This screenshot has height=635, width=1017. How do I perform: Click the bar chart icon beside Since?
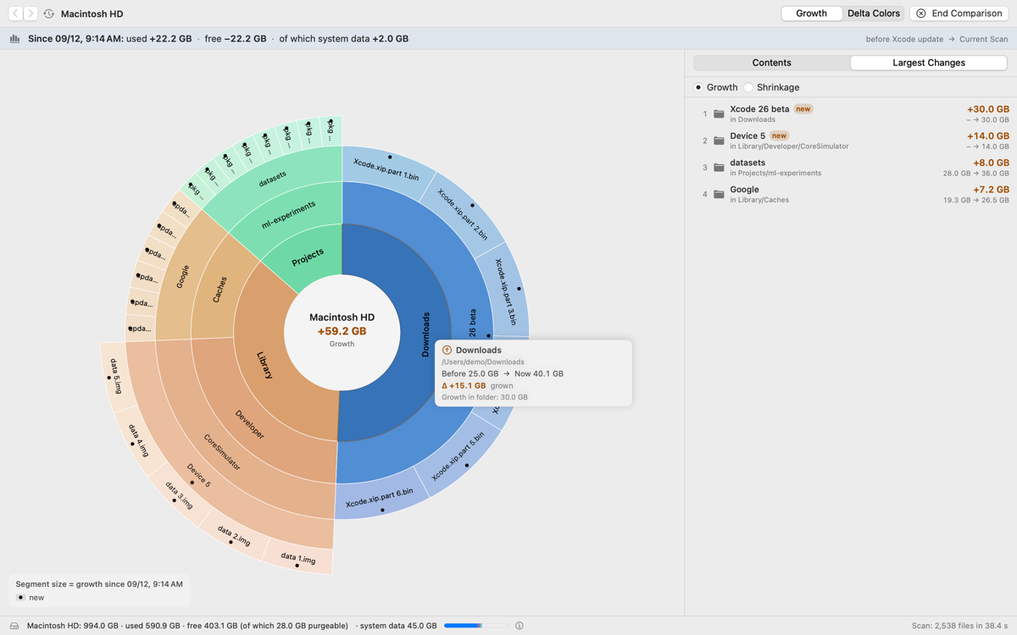[14, 39]
